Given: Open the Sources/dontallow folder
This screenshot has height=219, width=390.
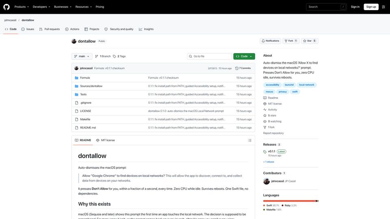Looking at the screenshot, I should click(91, 86).
